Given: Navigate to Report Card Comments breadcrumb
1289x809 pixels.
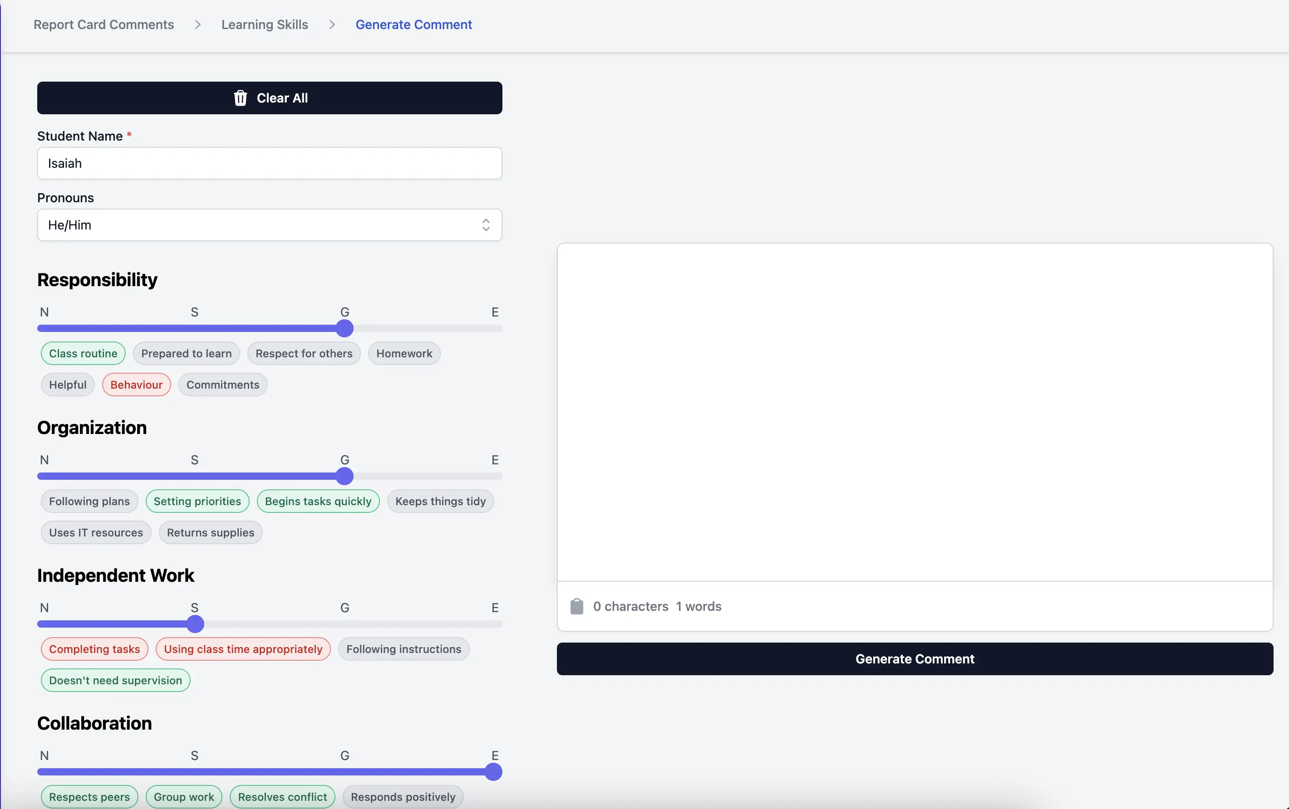Looking at the screenshot, I should pos(103,24).
